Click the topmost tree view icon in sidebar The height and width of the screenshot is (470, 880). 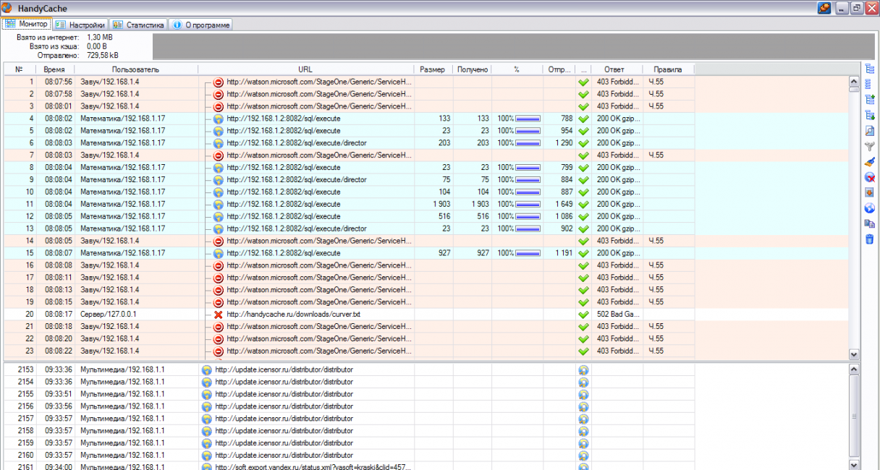tap(870, 69)
